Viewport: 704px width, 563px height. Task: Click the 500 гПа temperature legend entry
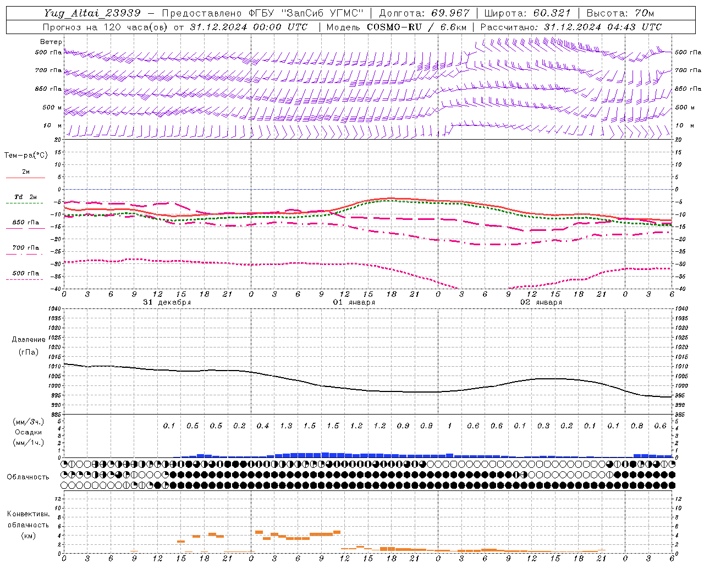click(26, 273)
